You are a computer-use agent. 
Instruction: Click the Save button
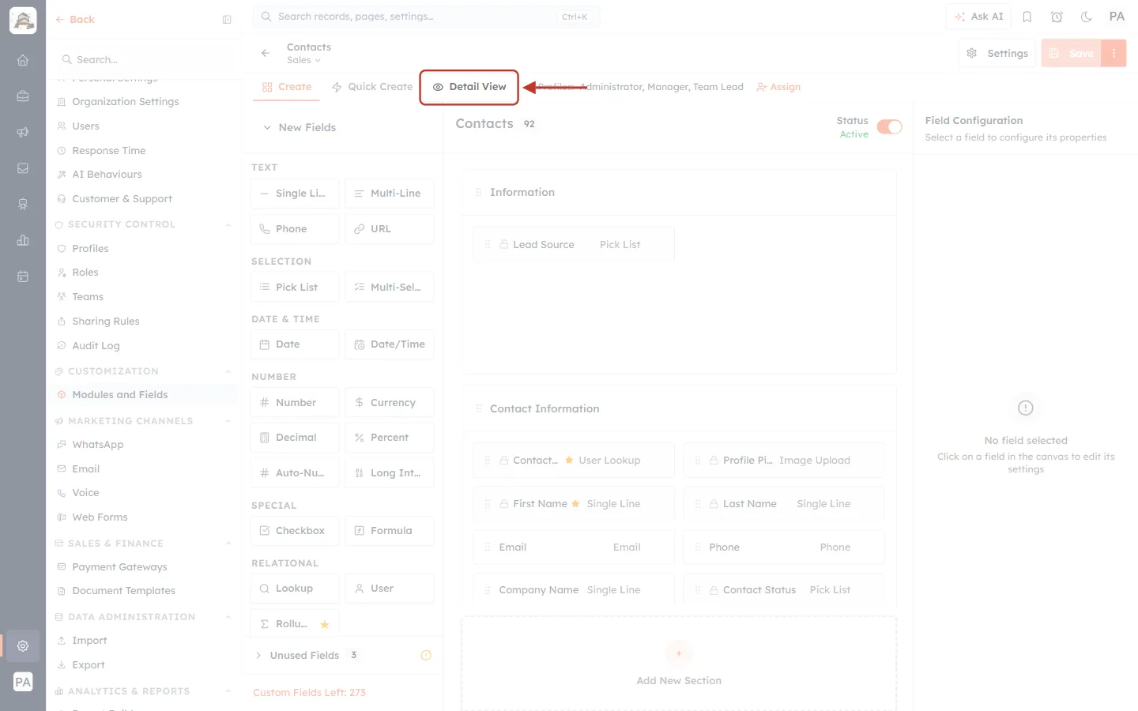click(1072, 53)
